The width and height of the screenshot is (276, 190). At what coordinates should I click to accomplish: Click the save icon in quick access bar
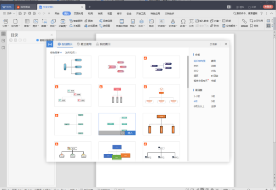coord(20,13)
